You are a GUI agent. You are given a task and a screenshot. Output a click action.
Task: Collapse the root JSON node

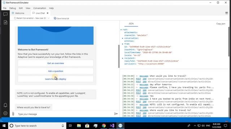click(121, 30)
